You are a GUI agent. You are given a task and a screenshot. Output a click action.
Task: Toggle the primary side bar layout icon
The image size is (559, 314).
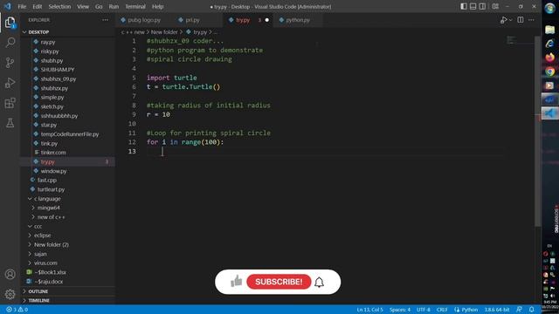pos(464,6)
